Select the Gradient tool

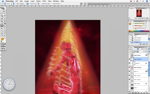[4, 23]
